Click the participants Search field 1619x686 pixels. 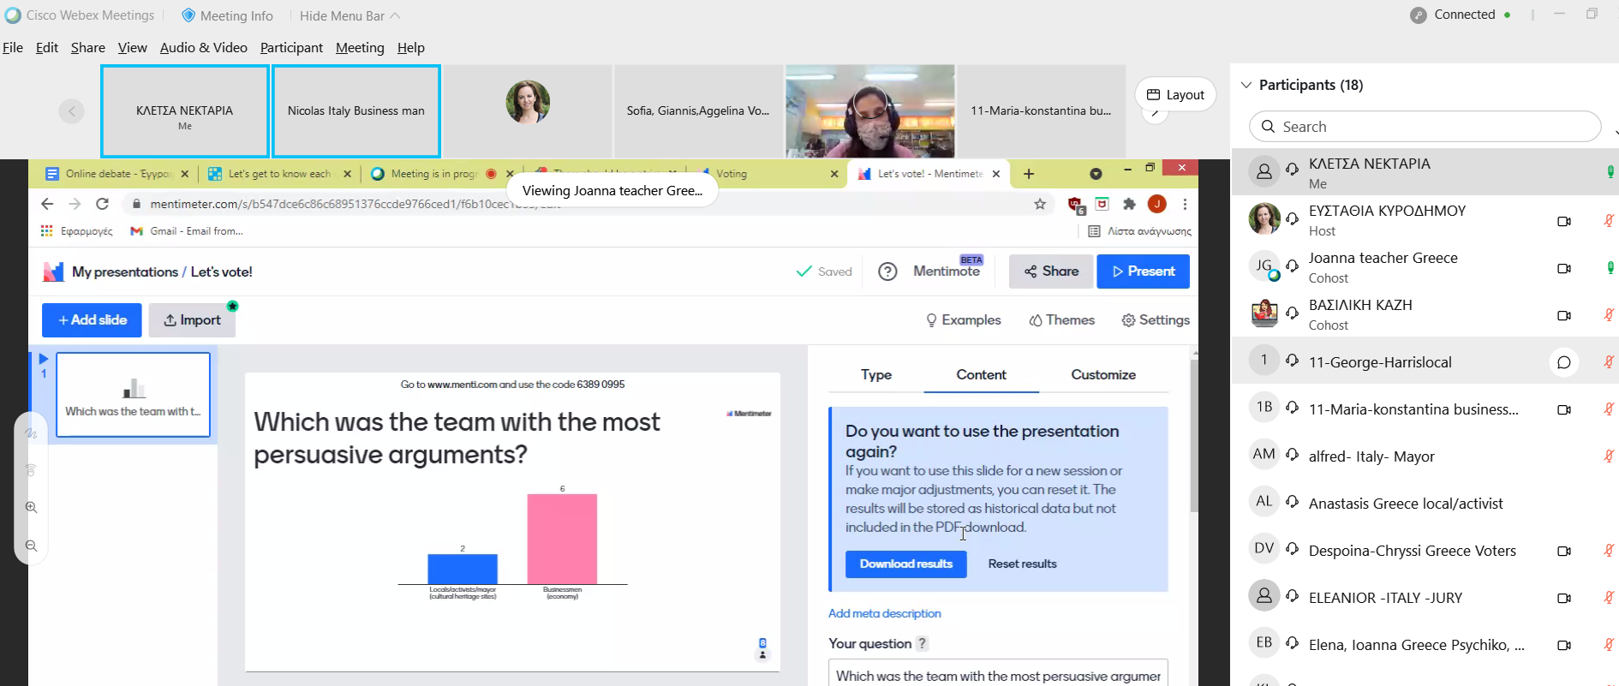point(1425,127)
